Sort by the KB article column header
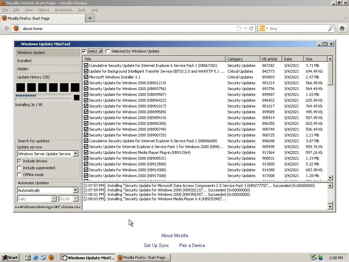This screenshot has height=262, width=349. coord(271,59)
